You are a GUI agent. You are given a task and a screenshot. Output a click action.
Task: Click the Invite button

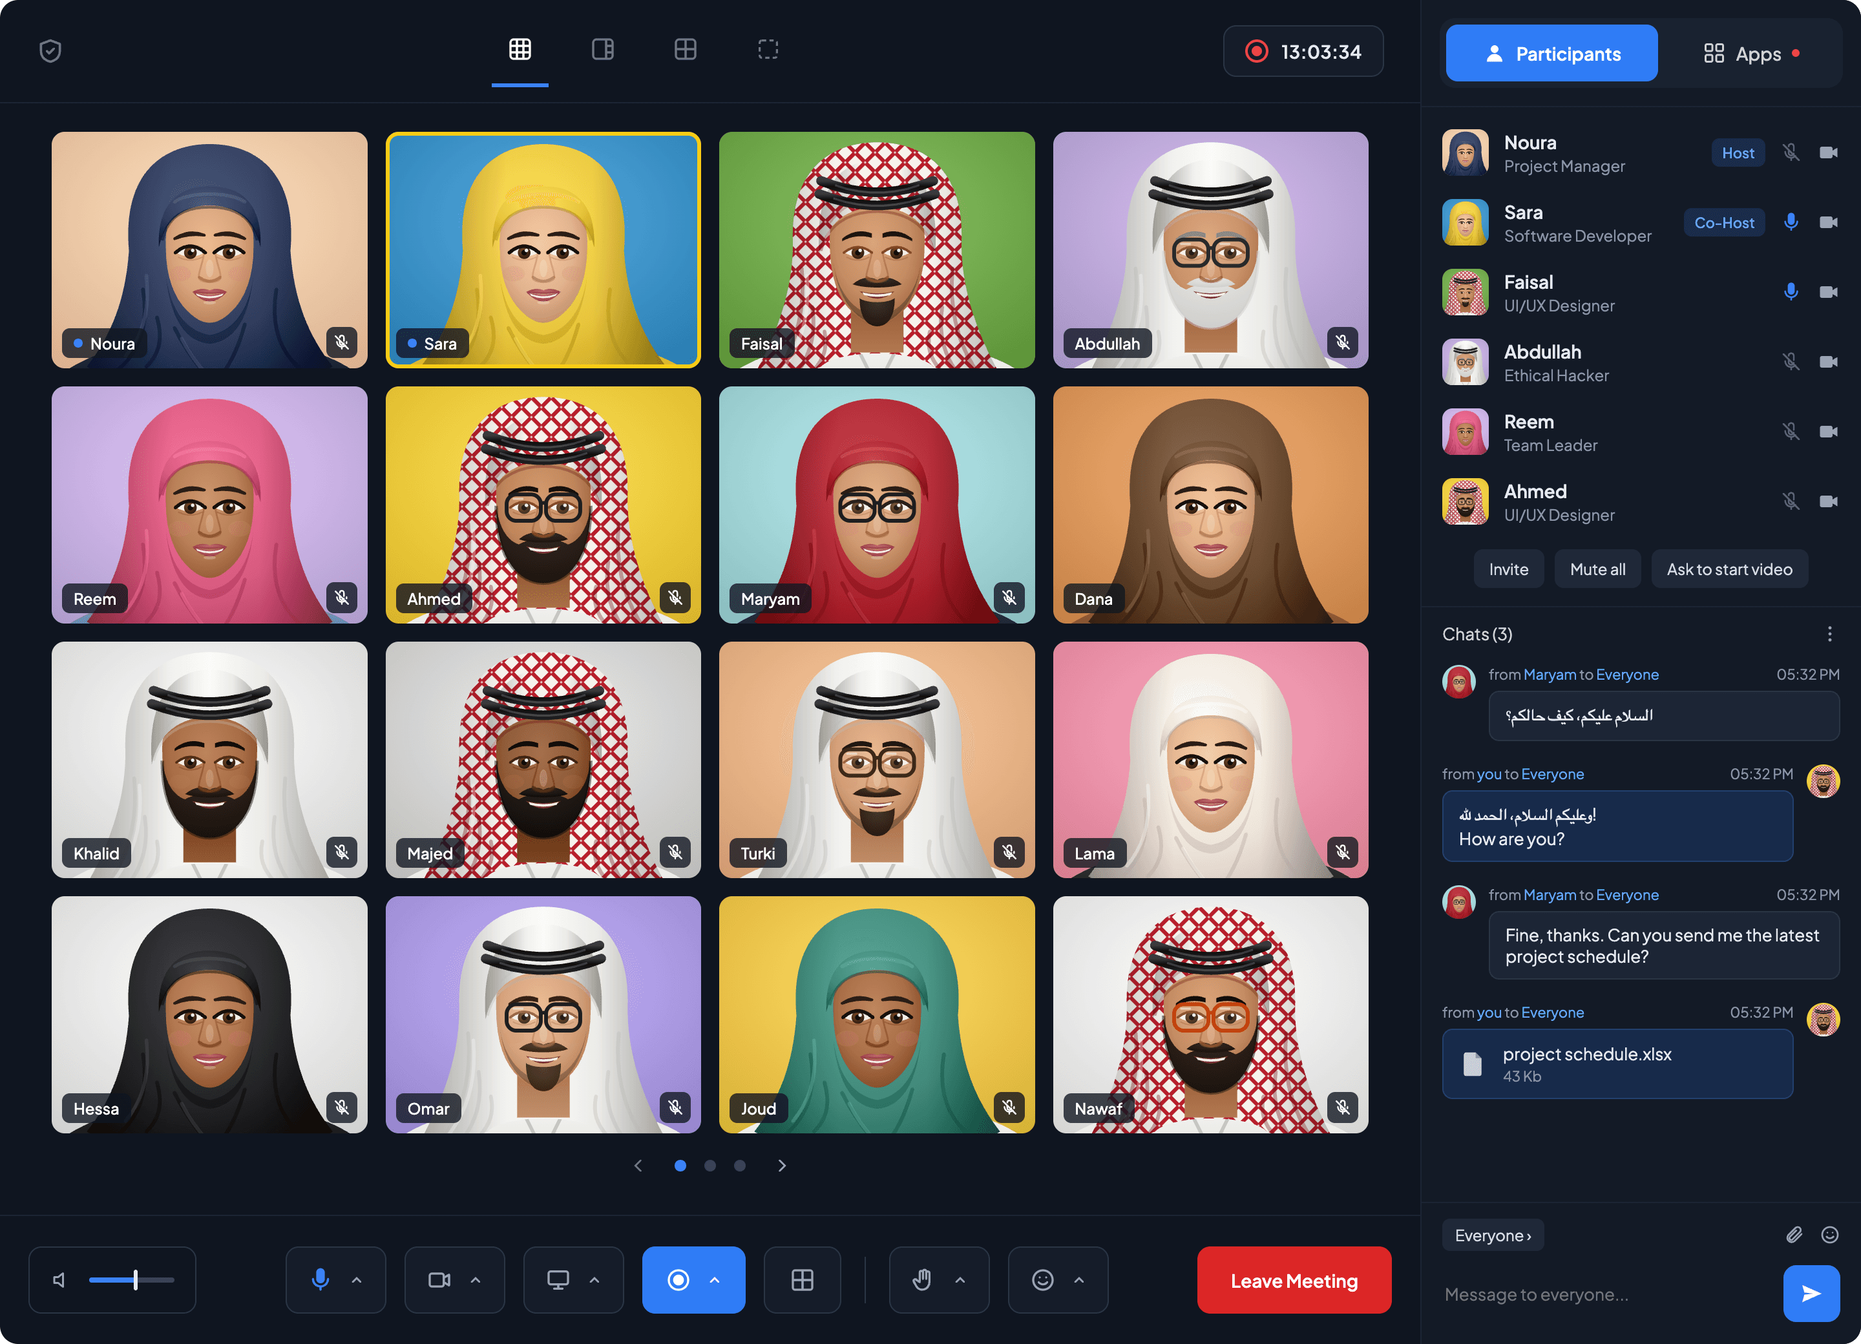(1508, 569)
